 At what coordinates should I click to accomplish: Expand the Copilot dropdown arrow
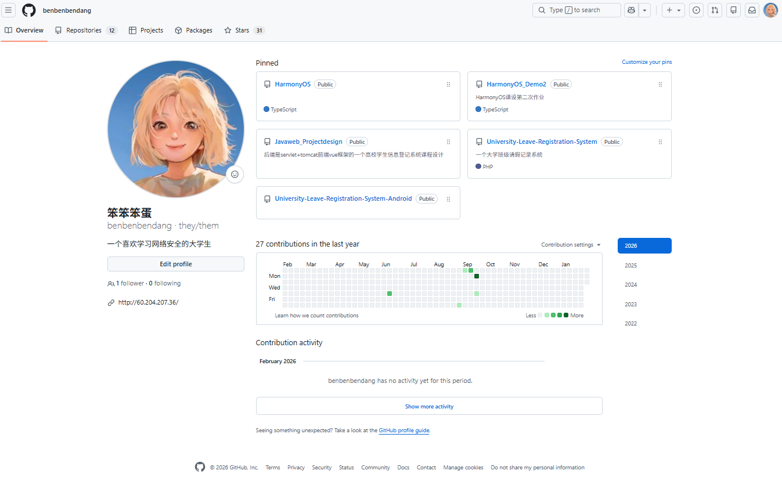(x=644, y=10)
